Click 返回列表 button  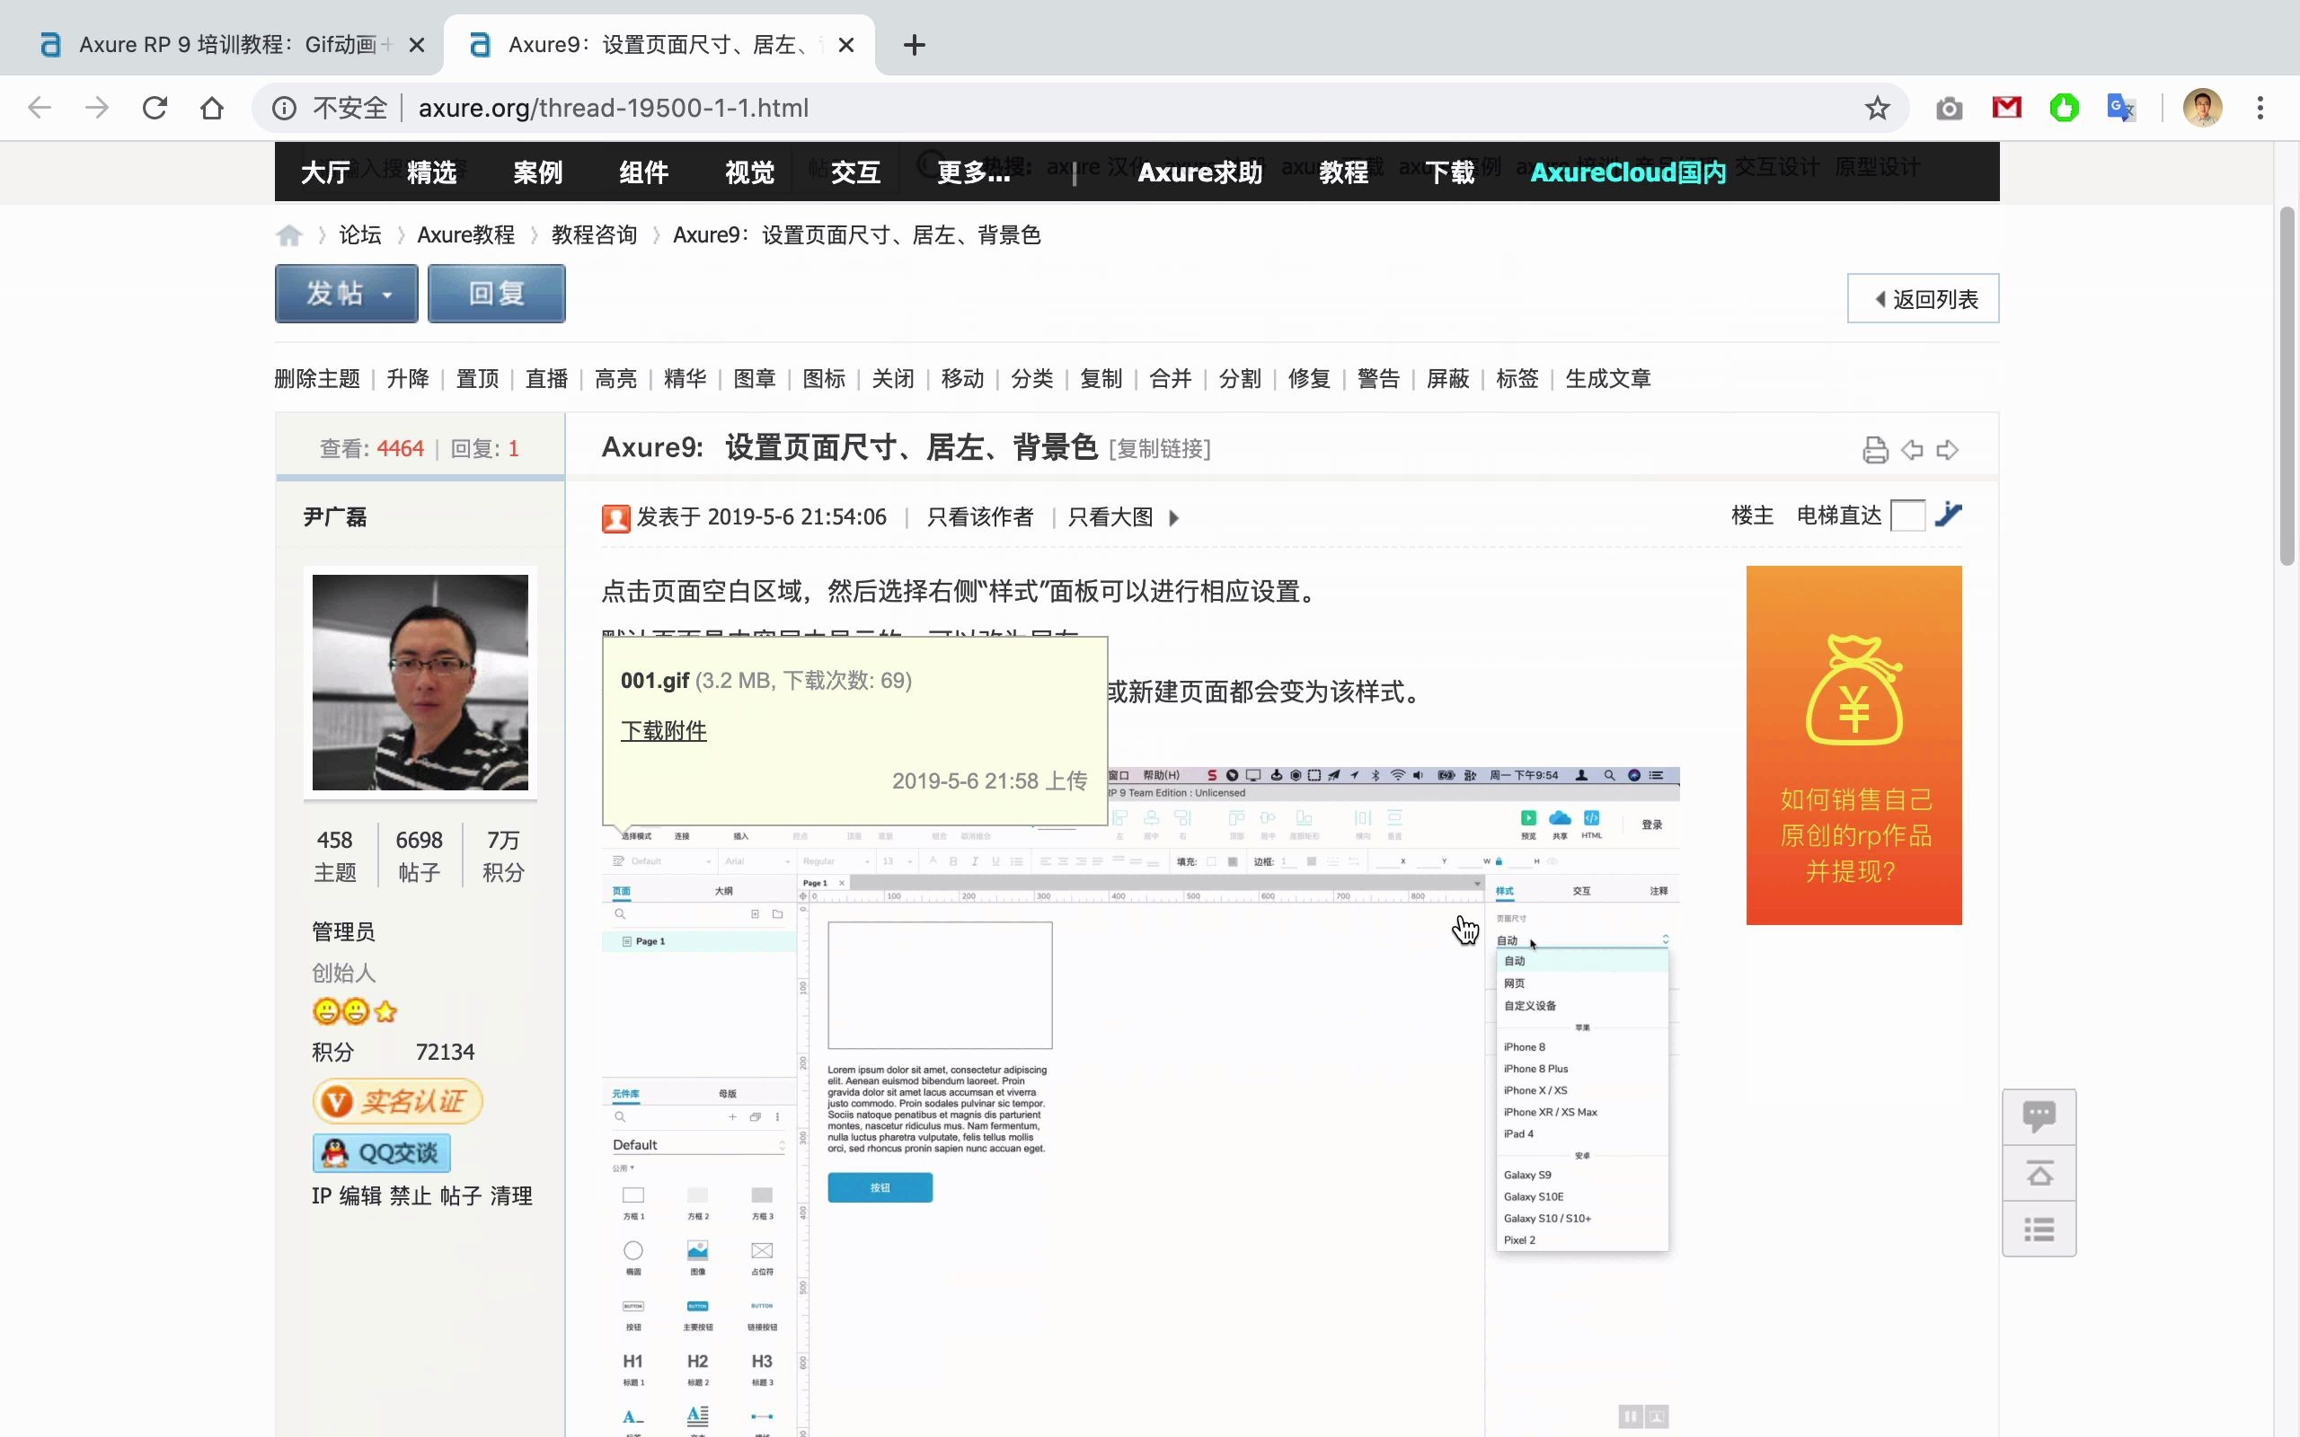[1923, 298]
